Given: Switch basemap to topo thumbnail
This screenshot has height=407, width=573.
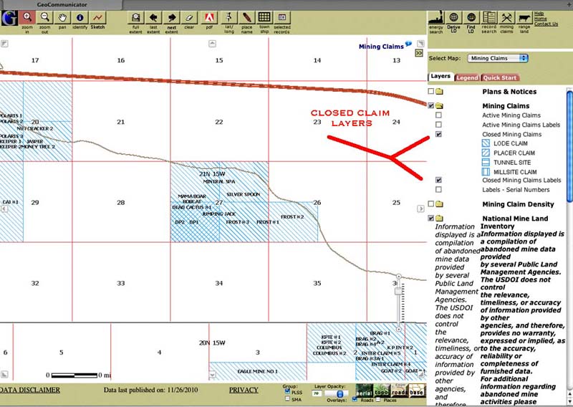Looking at the screenshot, I should point(382,391).
